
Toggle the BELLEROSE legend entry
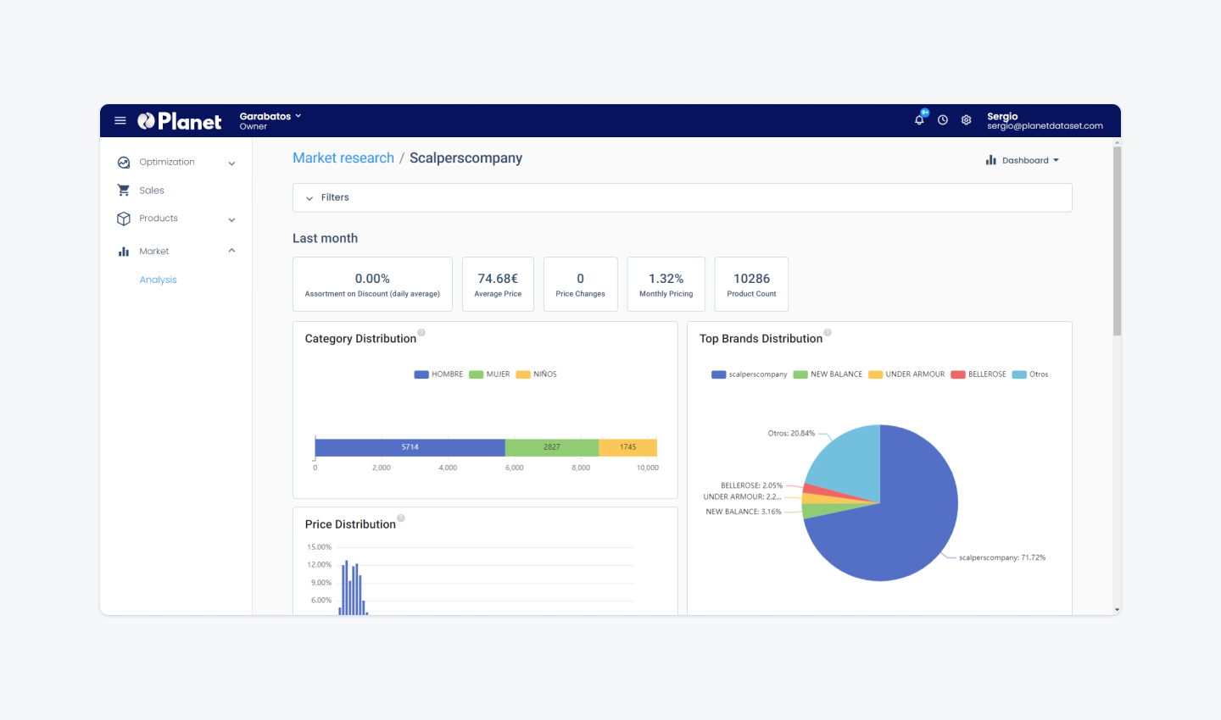click(978, 374)
